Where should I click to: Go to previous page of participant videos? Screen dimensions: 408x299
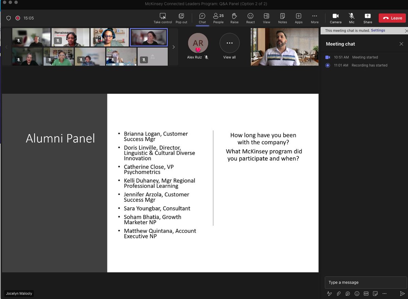6,47
